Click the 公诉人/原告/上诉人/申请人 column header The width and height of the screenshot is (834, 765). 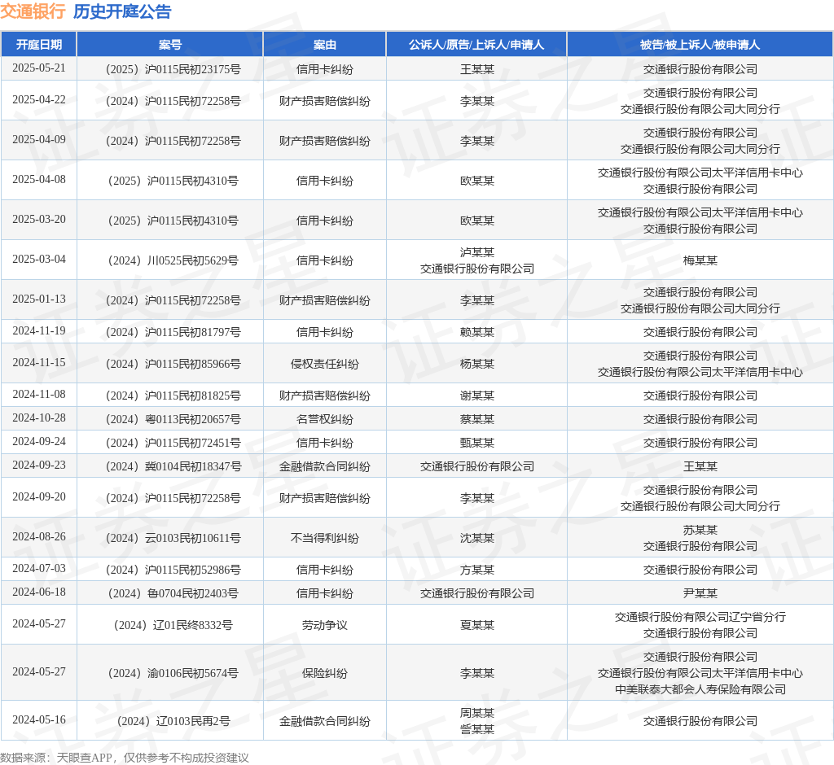pyautogui.click(x=476, y=45)
